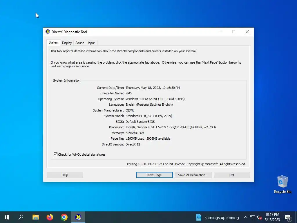
Task: Open the notification center icon
Action: [x=288, y=217]
